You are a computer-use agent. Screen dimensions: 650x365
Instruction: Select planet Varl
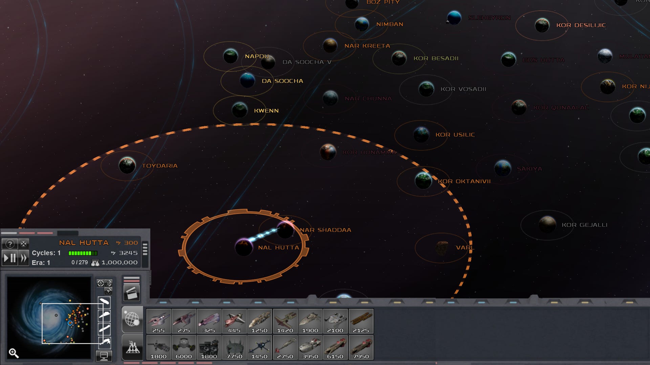[442, 248]
